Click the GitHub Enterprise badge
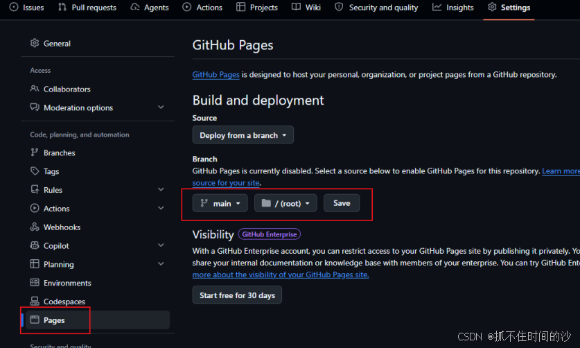Image resolution: width=580 pixels, height=348 pixels. (x=270, y=234)
